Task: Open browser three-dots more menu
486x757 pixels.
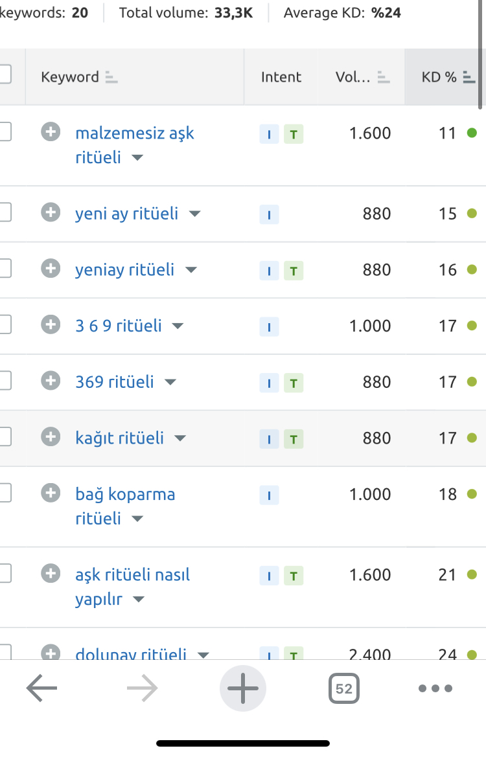Action: 435,688
